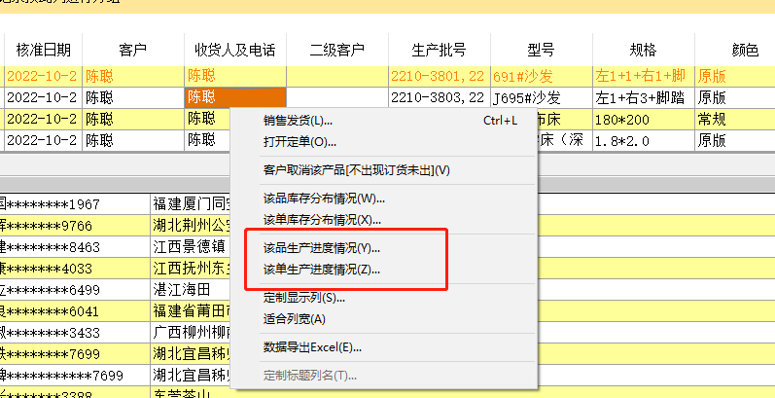Select the 二级客户 column header

pos(336,50)
